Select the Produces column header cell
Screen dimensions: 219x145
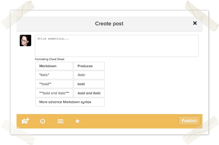click(x=89, y=66)
